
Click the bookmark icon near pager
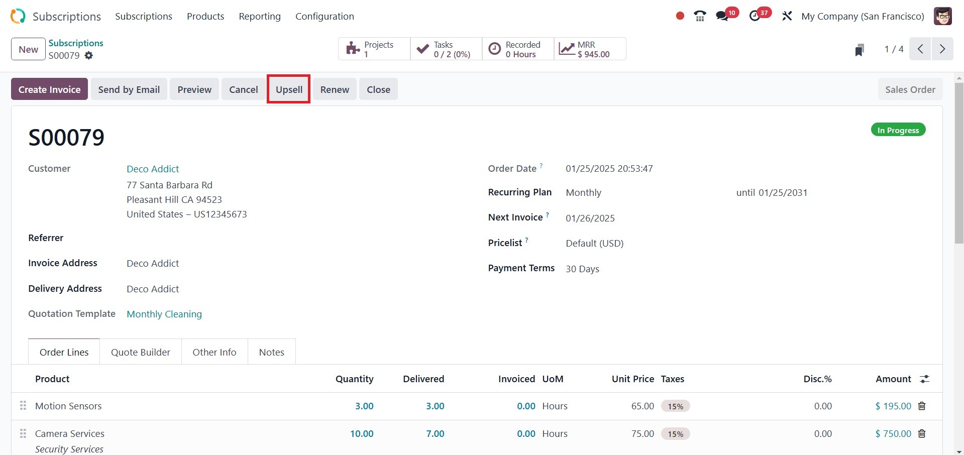click(860, 50)
